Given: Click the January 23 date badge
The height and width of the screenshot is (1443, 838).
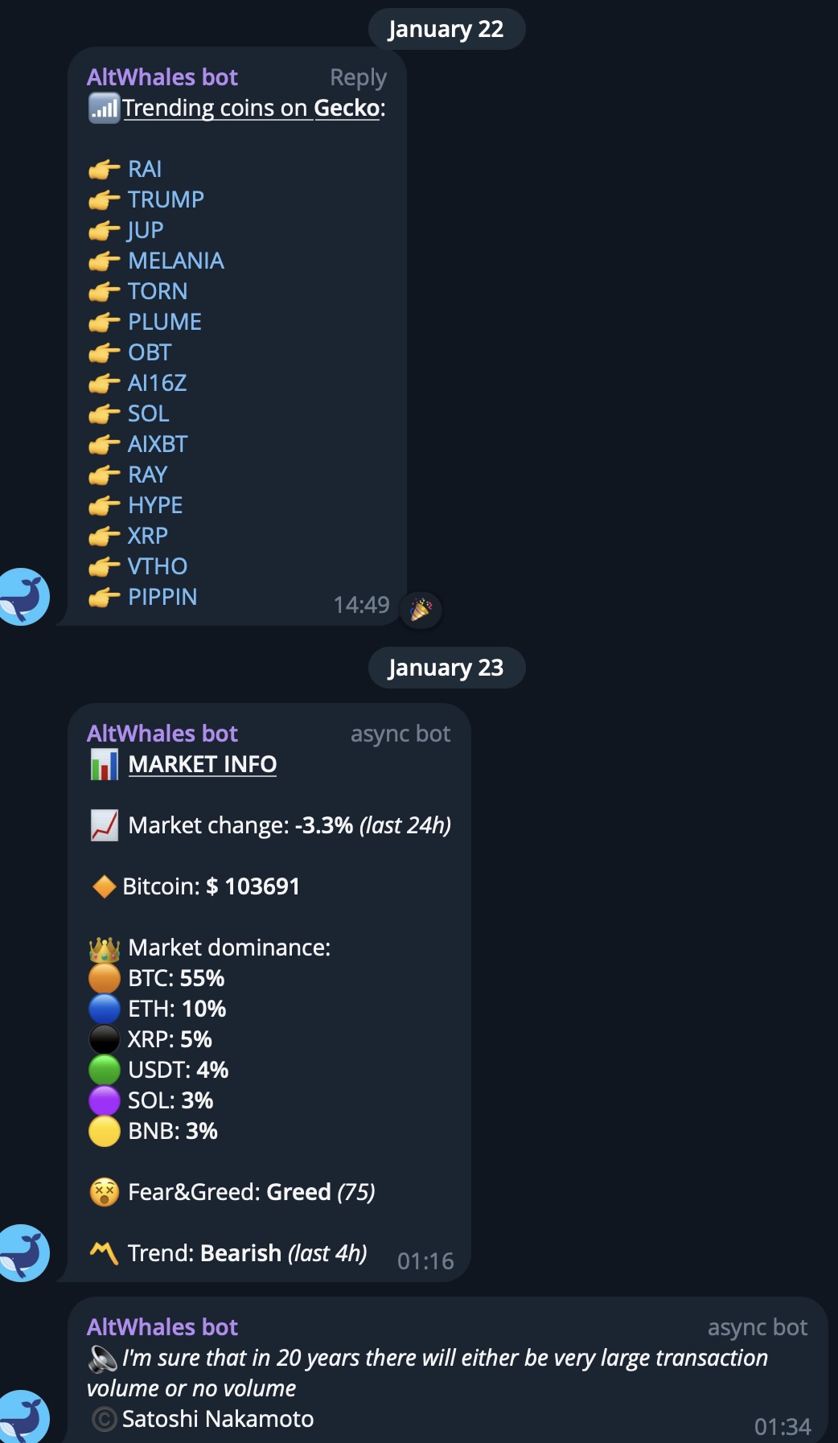Looking at the screenshot, I should pyautogui.click(x=446, y=668).
